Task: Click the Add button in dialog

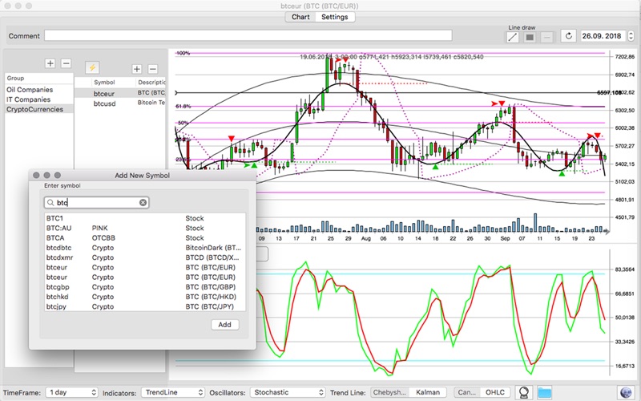Action: (x=225, y=325)
